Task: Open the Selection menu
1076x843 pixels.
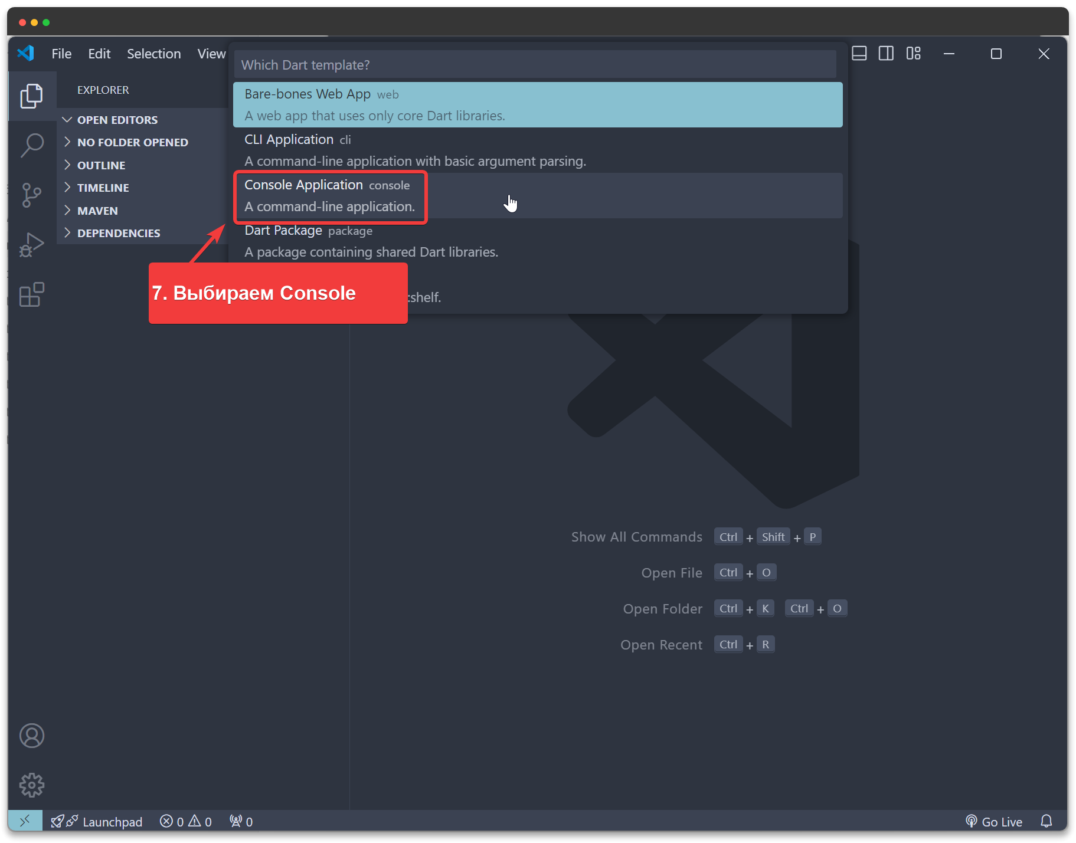Action: click(153, 54)
